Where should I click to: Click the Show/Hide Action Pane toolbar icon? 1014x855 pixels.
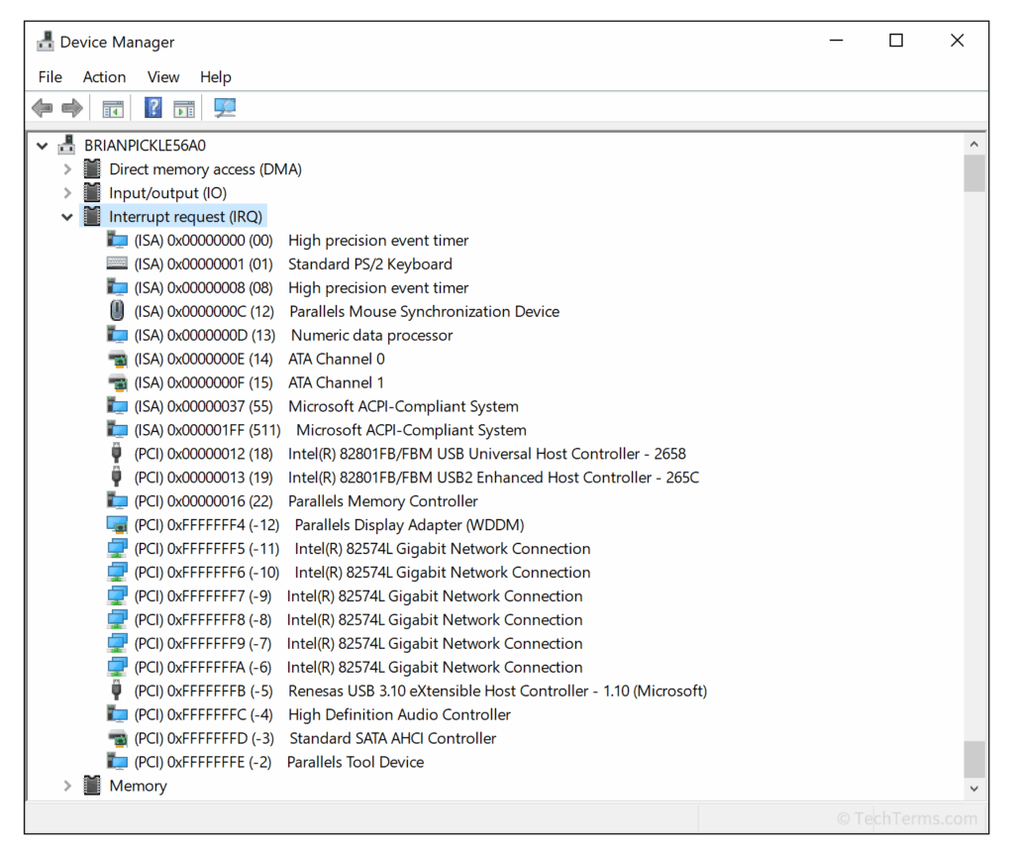pos(183,107)
